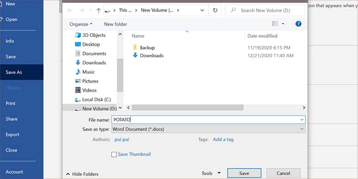Click the Up one level arrow icon
This screenshot has height=179, width=358.
(x=98, y=11)
